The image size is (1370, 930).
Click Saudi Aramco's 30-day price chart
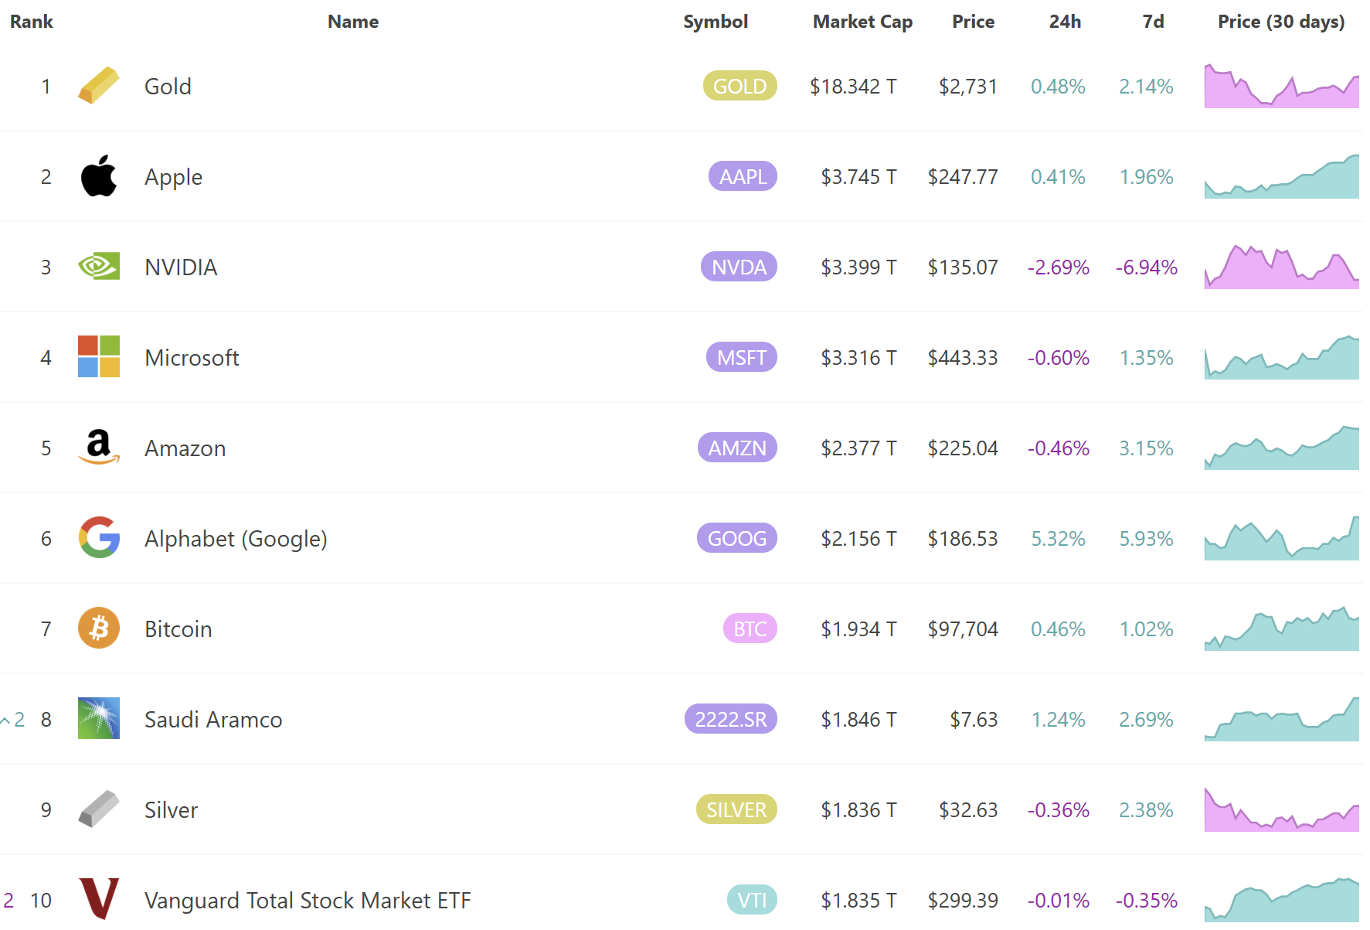coord(1281,719)
